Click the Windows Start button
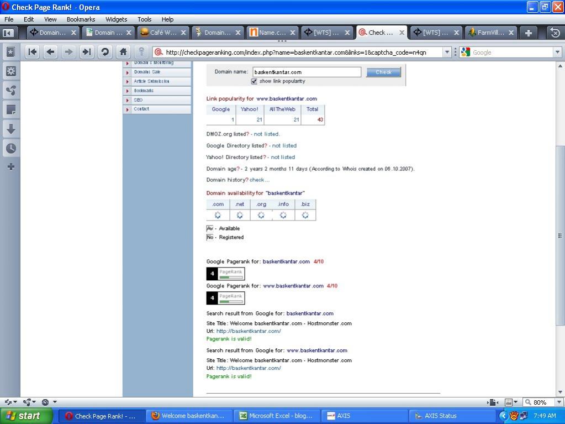The image size is (565, 424). 27,416
